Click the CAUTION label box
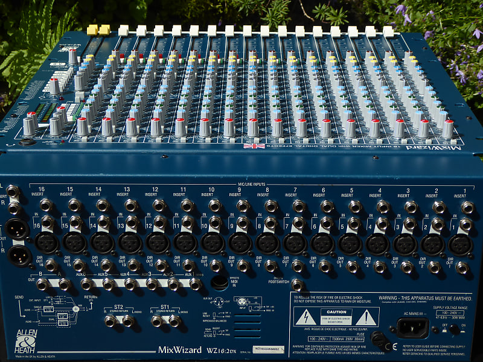The height and width of the screenshot is (362, 483). pos(336,317)
